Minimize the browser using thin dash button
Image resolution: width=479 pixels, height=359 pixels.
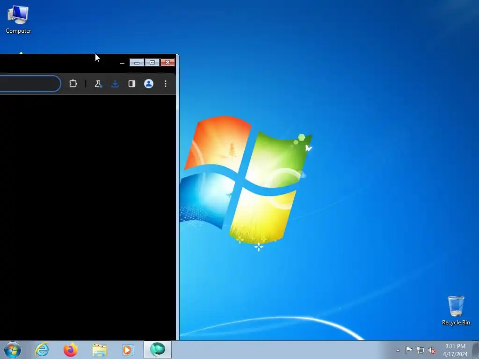click(x=122, y=63)
